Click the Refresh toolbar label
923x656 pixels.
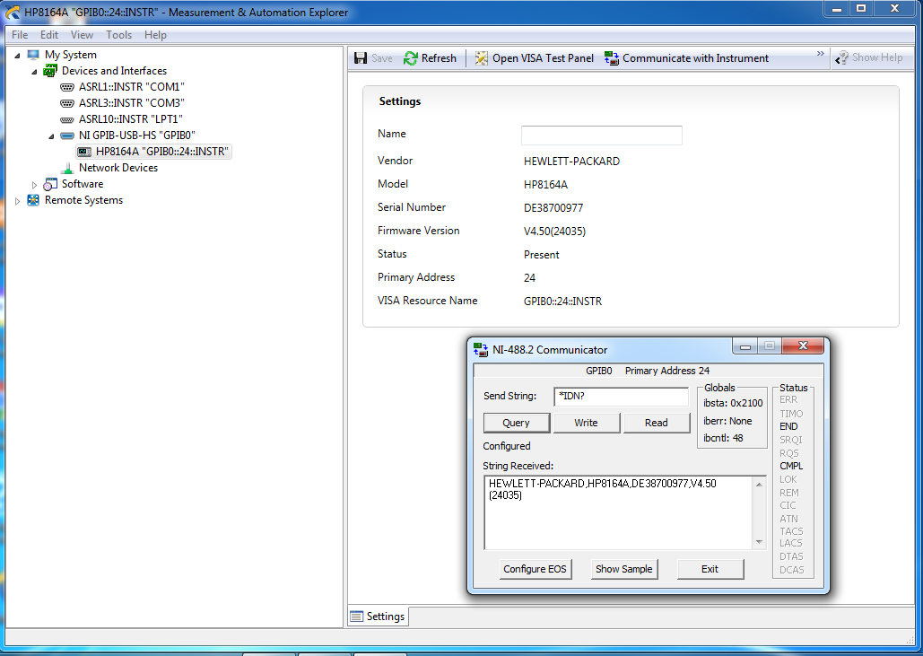click(x=440, y=58)
